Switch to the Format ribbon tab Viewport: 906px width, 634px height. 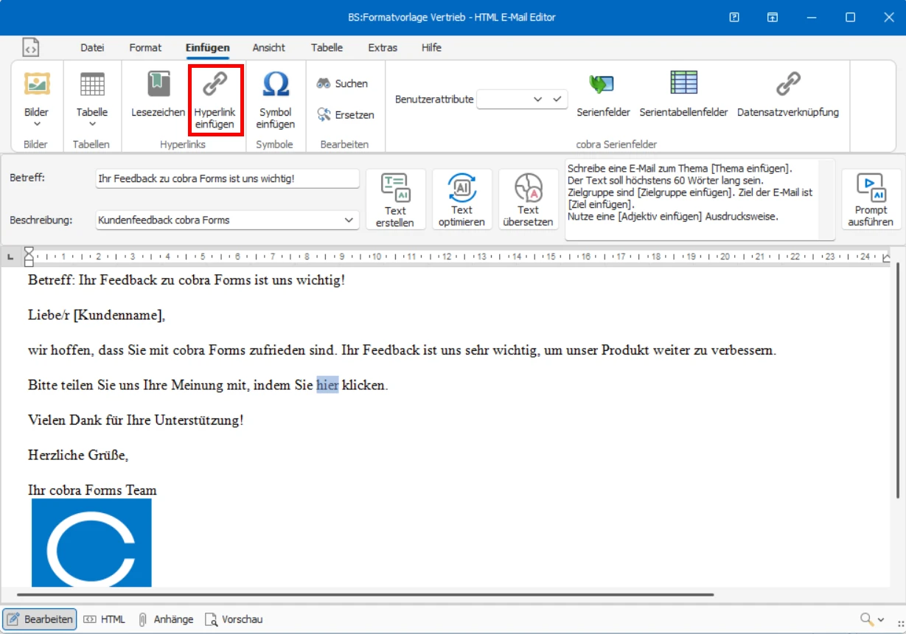(145, 47)
